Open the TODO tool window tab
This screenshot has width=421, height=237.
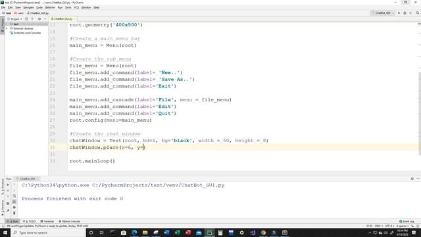click(x=30, y=221)
